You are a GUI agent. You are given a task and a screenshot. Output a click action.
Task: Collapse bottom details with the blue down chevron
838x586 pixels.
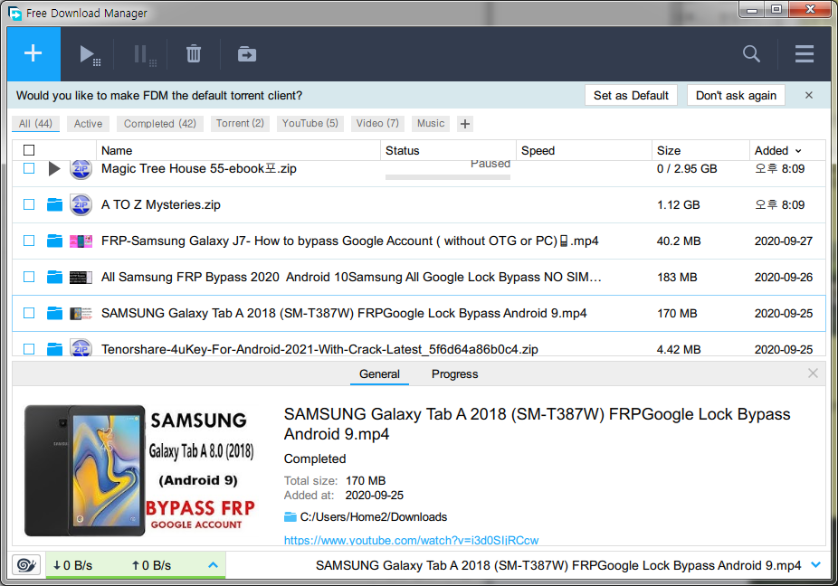pos(815,564)
